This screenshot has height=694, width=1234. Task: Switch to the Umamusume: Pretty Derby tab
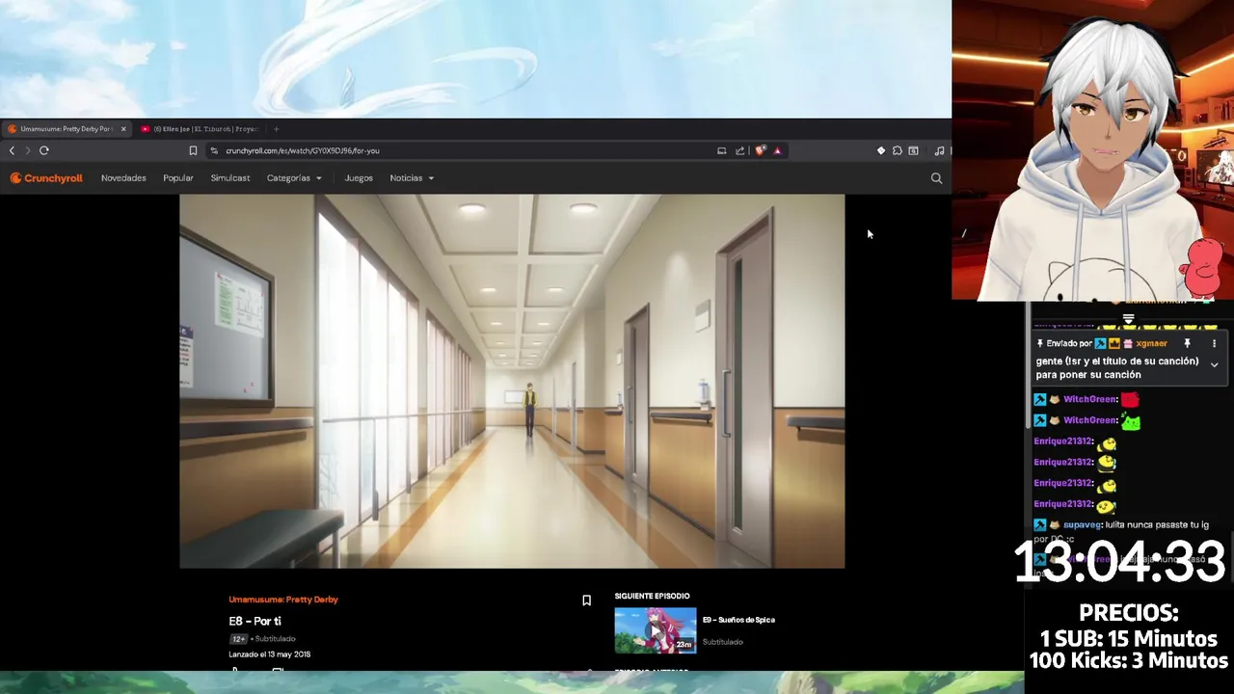coord(67,129)
